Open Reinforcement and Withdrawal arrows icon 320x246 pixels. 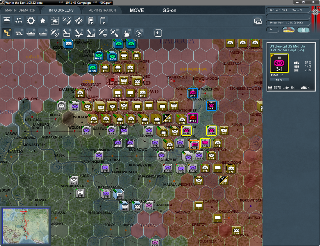(79, 21)
